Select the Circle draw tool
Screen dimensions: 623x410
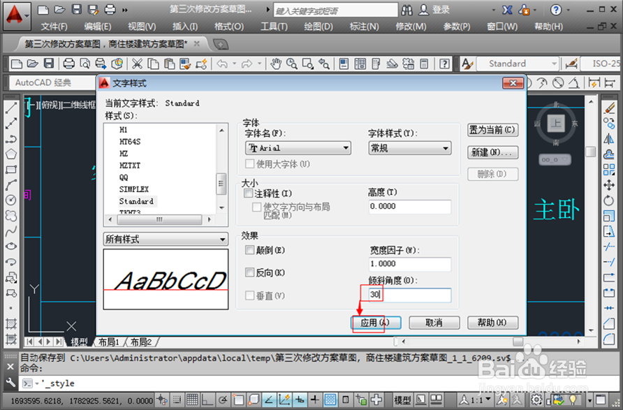[11, 200]
